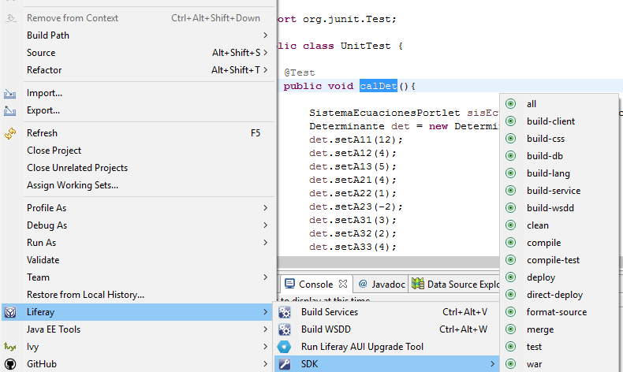The height and width of the screenshot is (372, 623).
Task: Click the SDK wrench icon
Action: pyautogui.click(x=285, y=364)
